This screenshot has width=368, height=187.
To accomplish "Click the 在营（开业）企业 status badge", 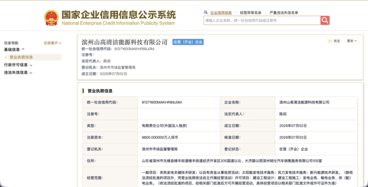I will tap(188, 42).
